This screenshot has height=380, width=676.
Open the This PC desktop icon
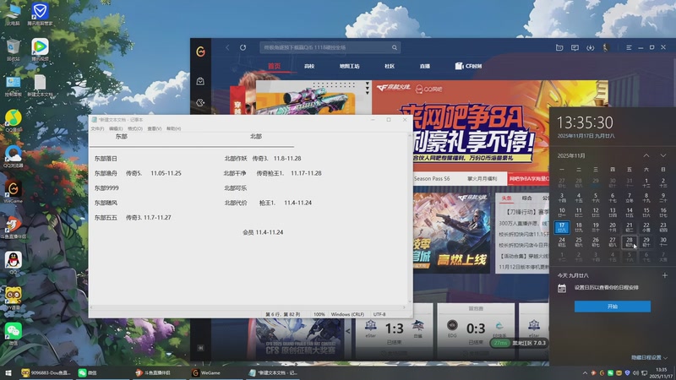click(13, 14)
